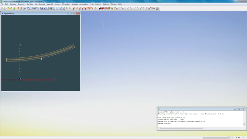Click the first X-Y axis view icon
The height and width of the screenshot is (139, 247).
click(115, 8)
